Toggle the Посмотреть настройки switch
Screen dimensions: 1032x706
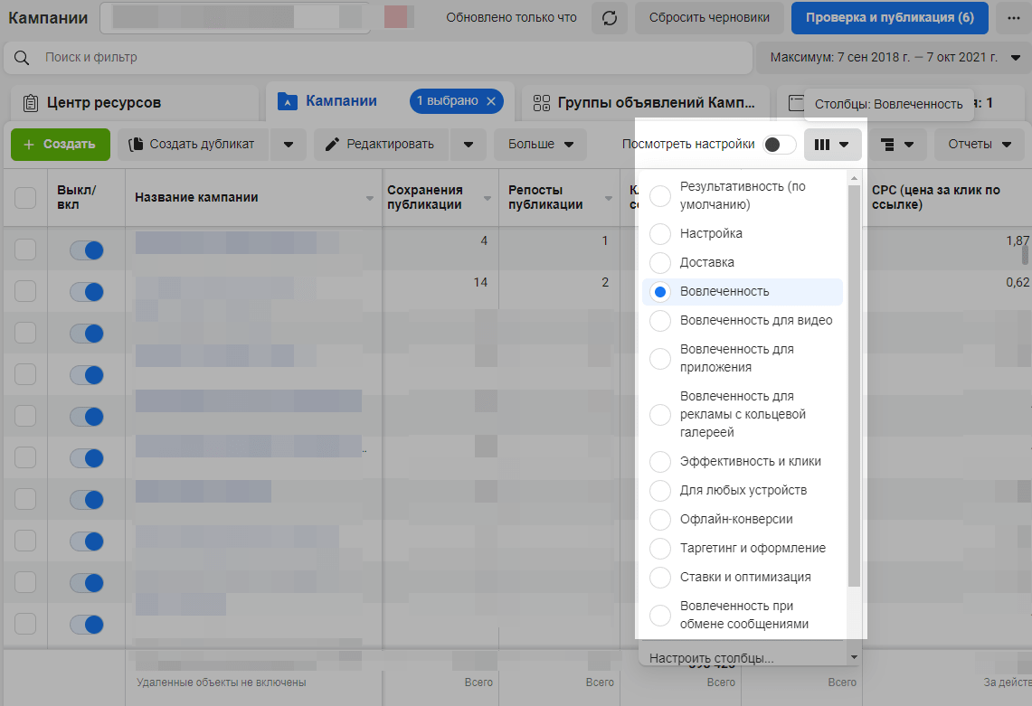[779, 145]
